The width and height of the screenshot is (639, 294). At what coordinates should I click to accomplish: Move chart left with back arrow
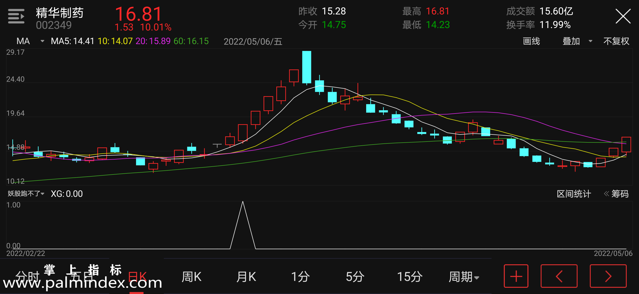(x=559, y=276)
